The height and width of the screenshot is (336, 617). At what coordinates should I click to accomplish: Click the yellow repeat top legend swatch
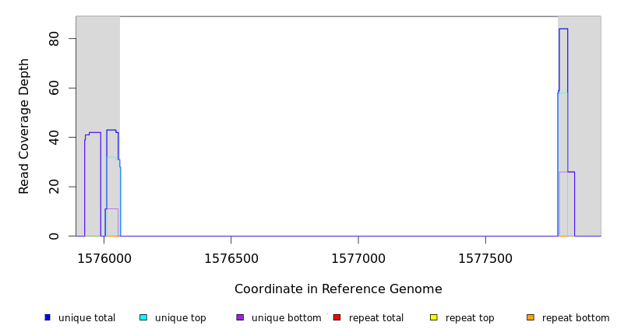433,317
